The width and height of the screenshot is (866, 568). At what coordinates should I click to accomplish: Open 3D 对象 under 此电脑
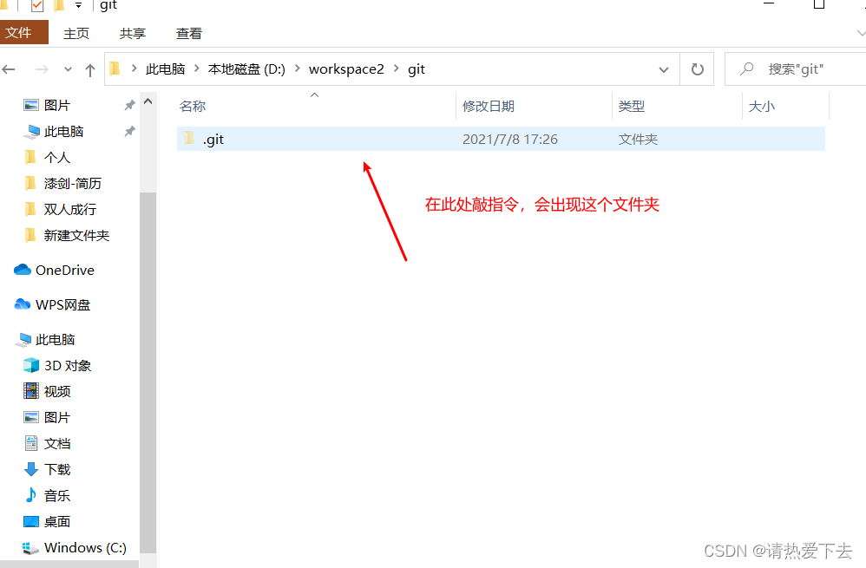pyautogui.click(x=68, y=365)
